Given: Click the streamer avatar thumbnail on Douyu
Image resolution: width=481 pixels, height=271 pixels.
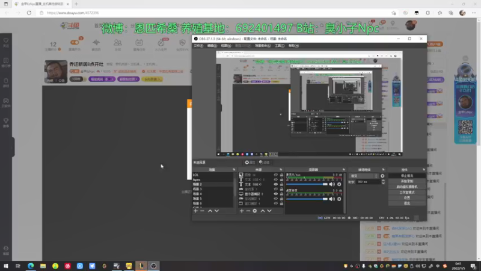Looking at the screenshot, I should coord(56,72).
